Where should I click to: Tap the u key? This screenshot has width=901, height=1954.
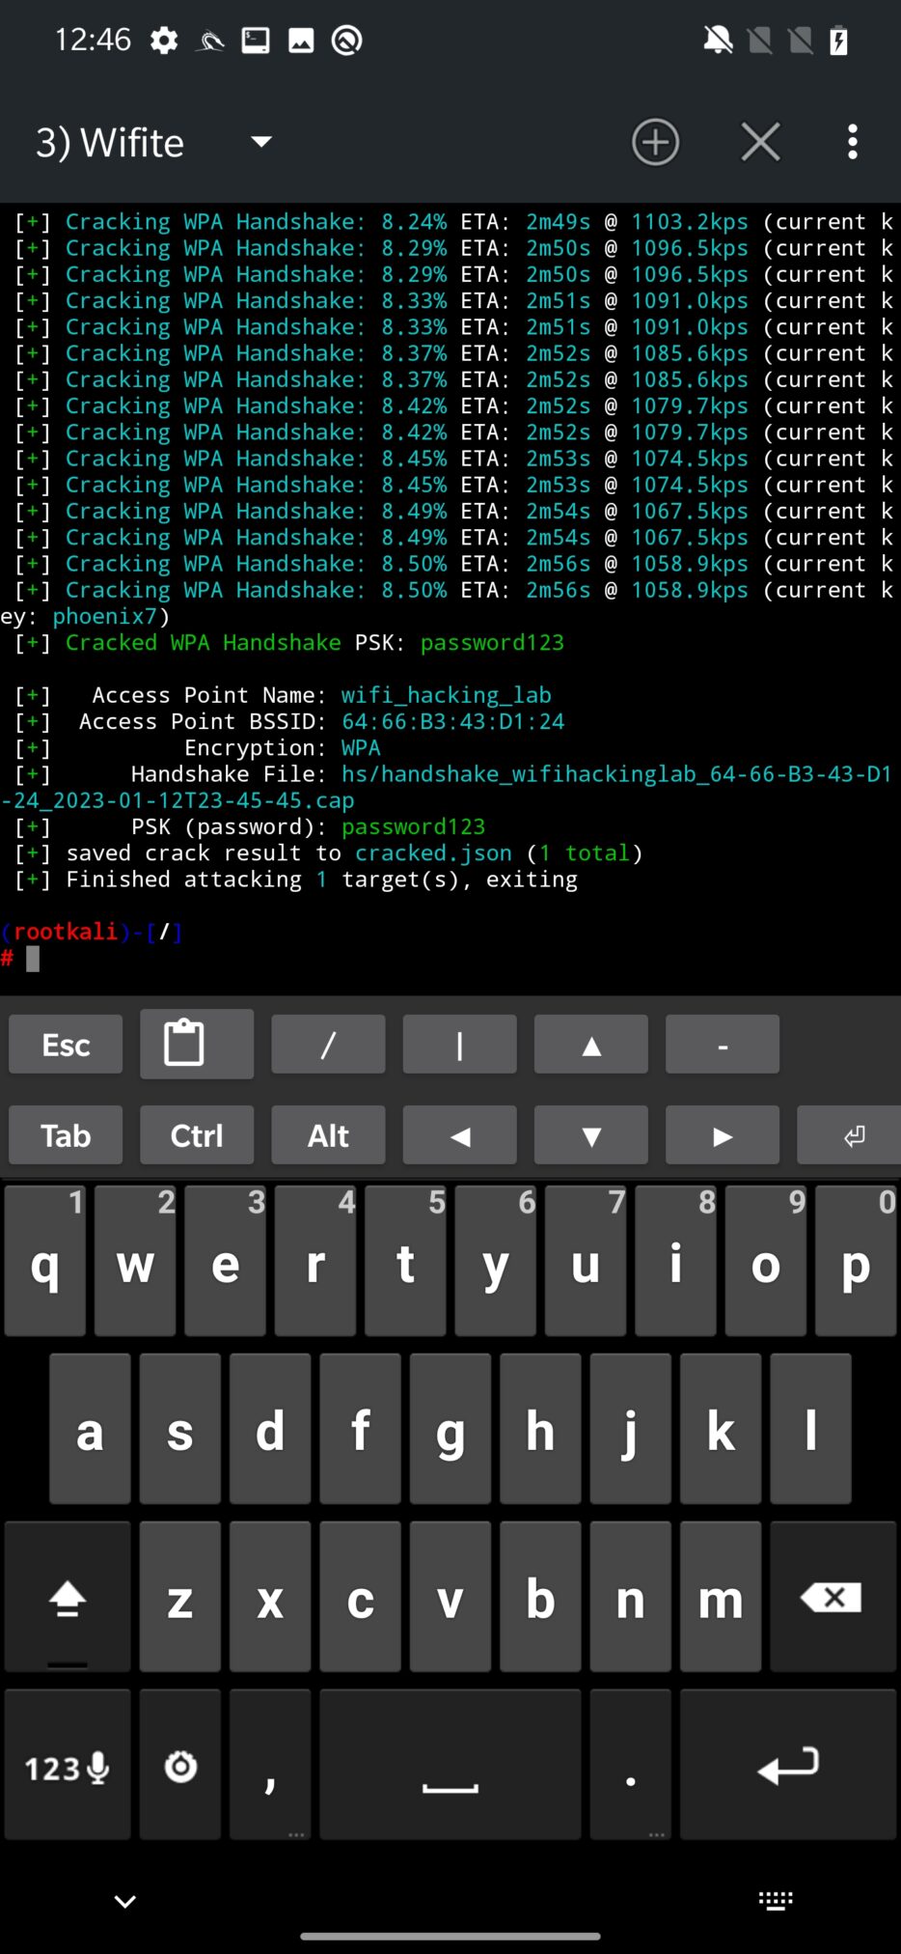pos(586,1261)
